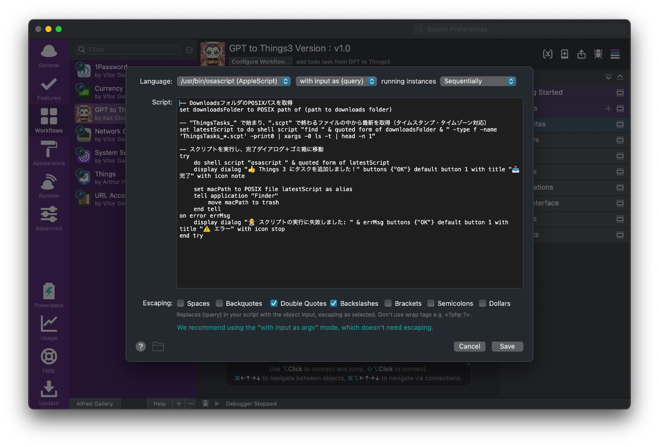Open the Advanced preferences tab

coord(49,219)
